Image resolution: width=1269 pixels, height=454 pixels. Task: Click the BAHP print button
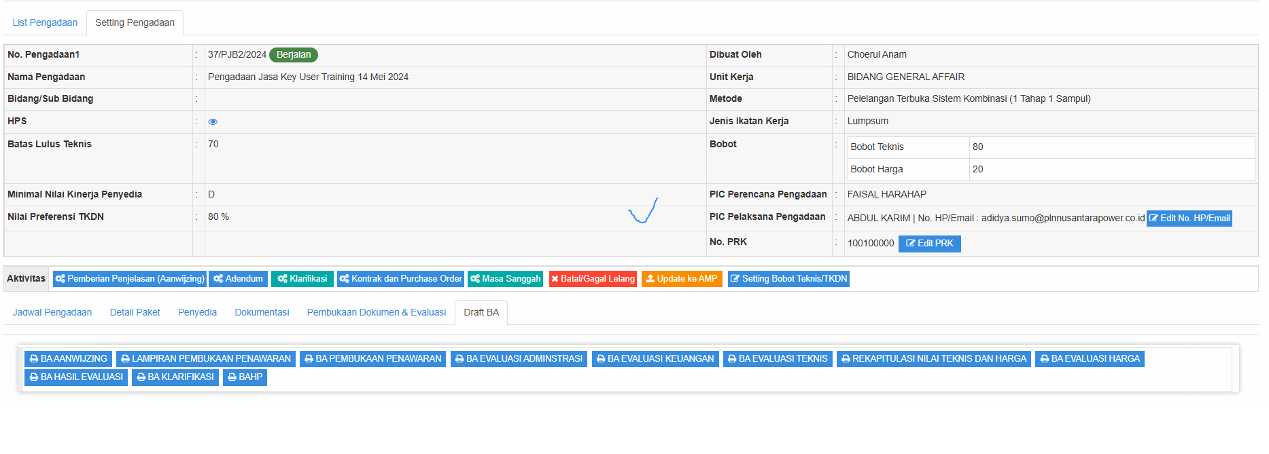(245, 377)
